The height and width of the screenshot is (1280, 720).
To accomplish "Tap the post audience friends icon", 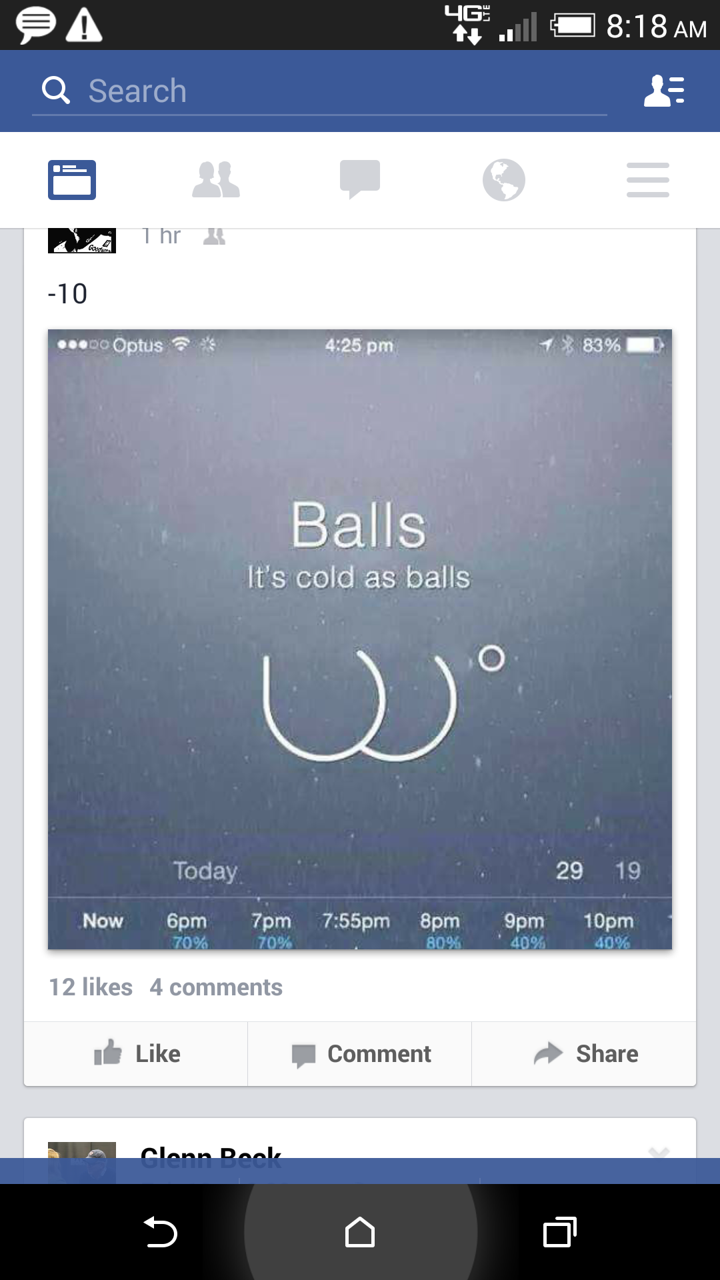I will pyautogui.click(x=214, y=236).
